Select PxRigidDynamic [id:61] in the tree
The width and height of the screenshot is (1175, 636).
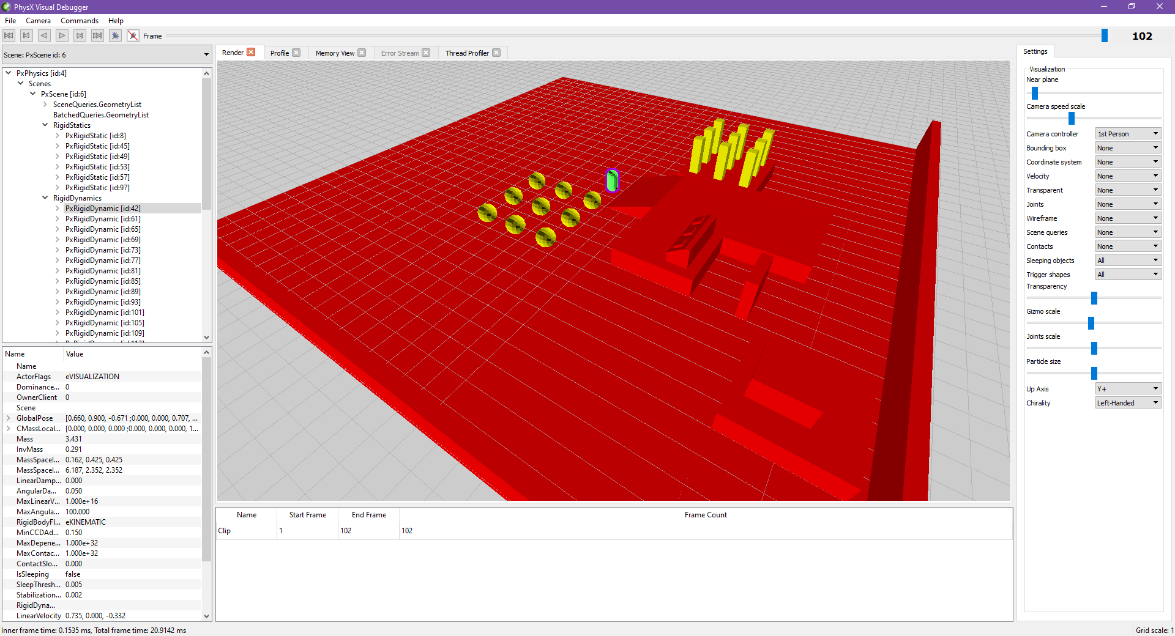click(x=103, y=219)
